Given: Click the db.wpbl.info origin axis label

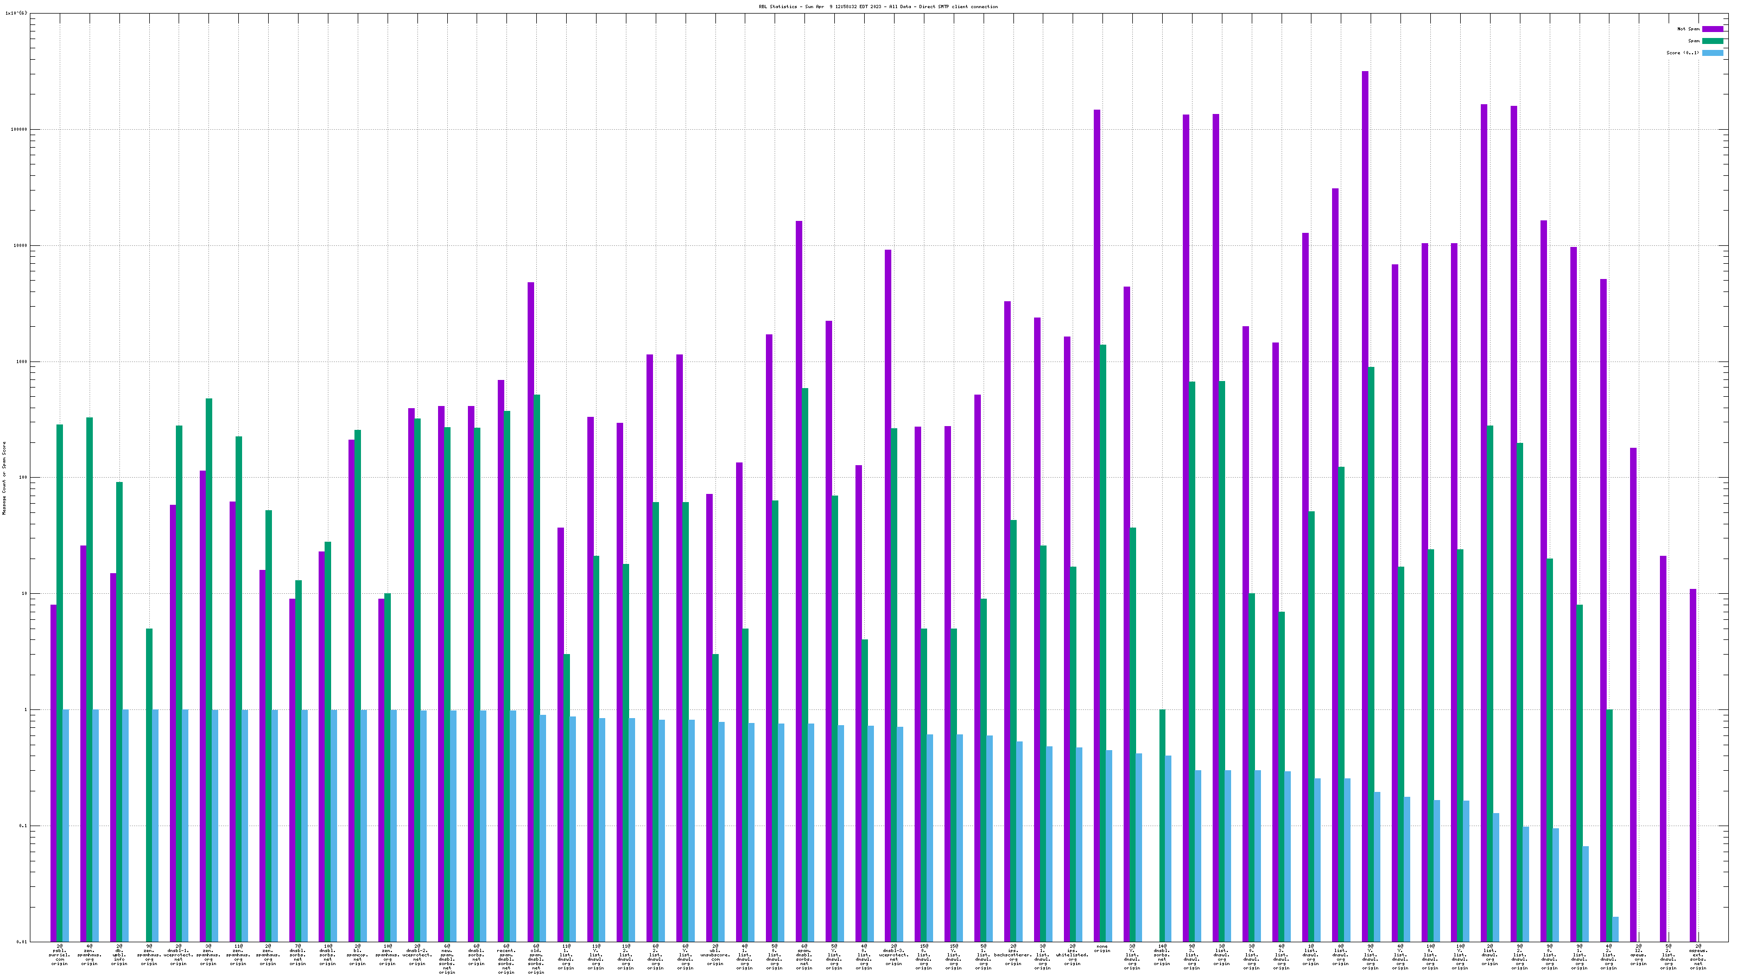Looking at the screenshot, I should pyautogui.click(x=119, y=955).
